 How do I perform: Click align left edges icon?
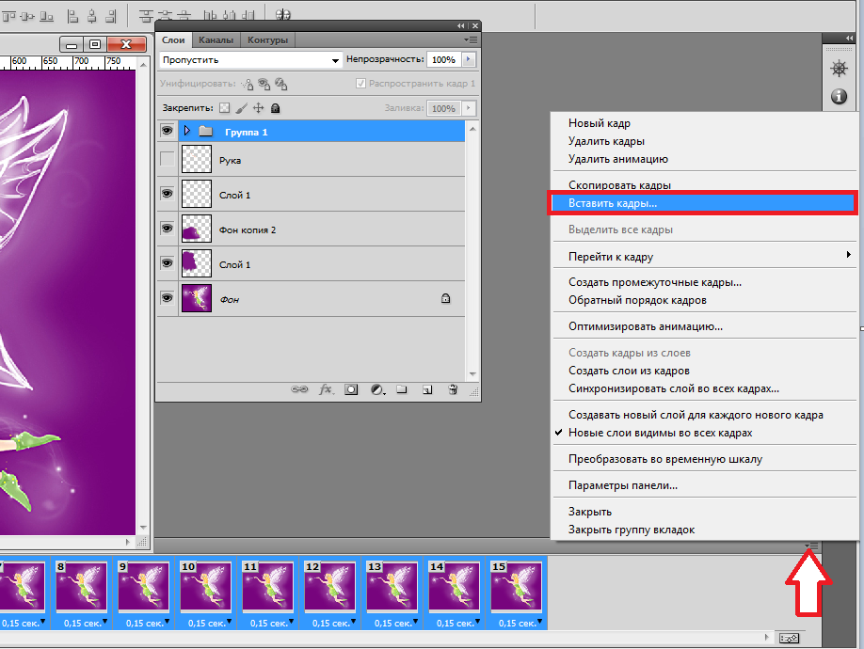[72, 16]
